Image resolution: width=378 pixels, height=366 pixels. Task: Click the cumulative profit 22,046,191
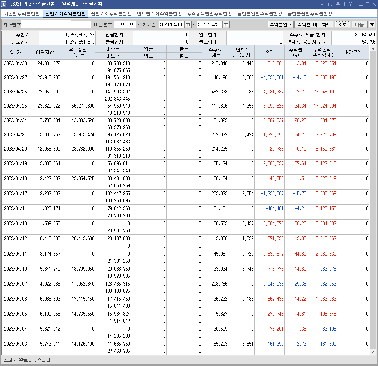tap(324, 92)
